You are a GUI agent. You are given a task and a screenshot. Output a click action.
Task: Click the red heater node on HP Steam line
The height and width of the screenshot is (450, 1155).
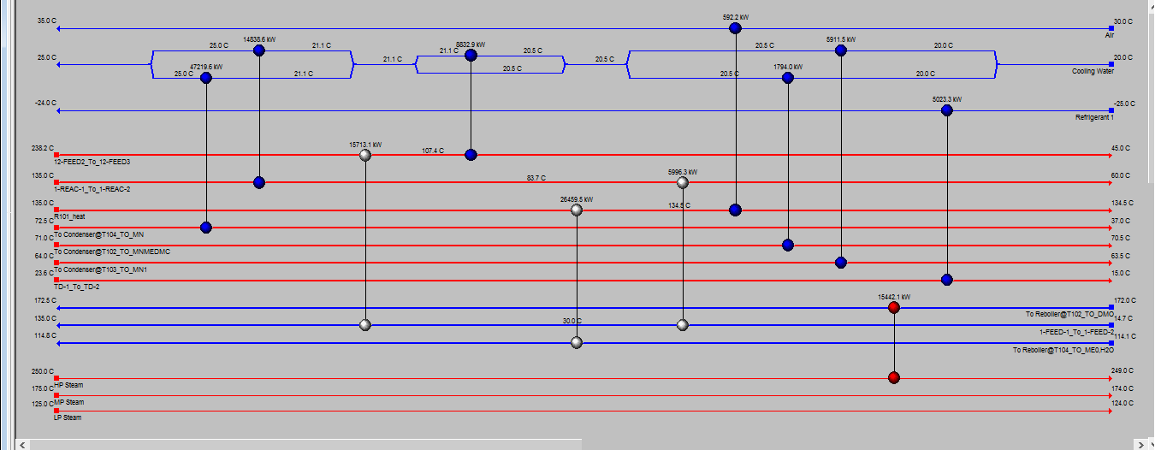(894, 377)
